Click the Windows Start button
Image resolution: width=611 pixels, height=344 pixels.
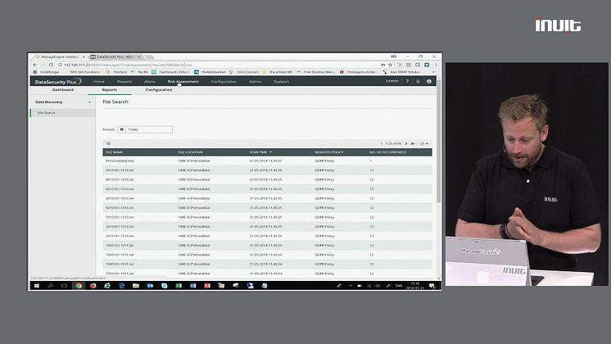35,285
